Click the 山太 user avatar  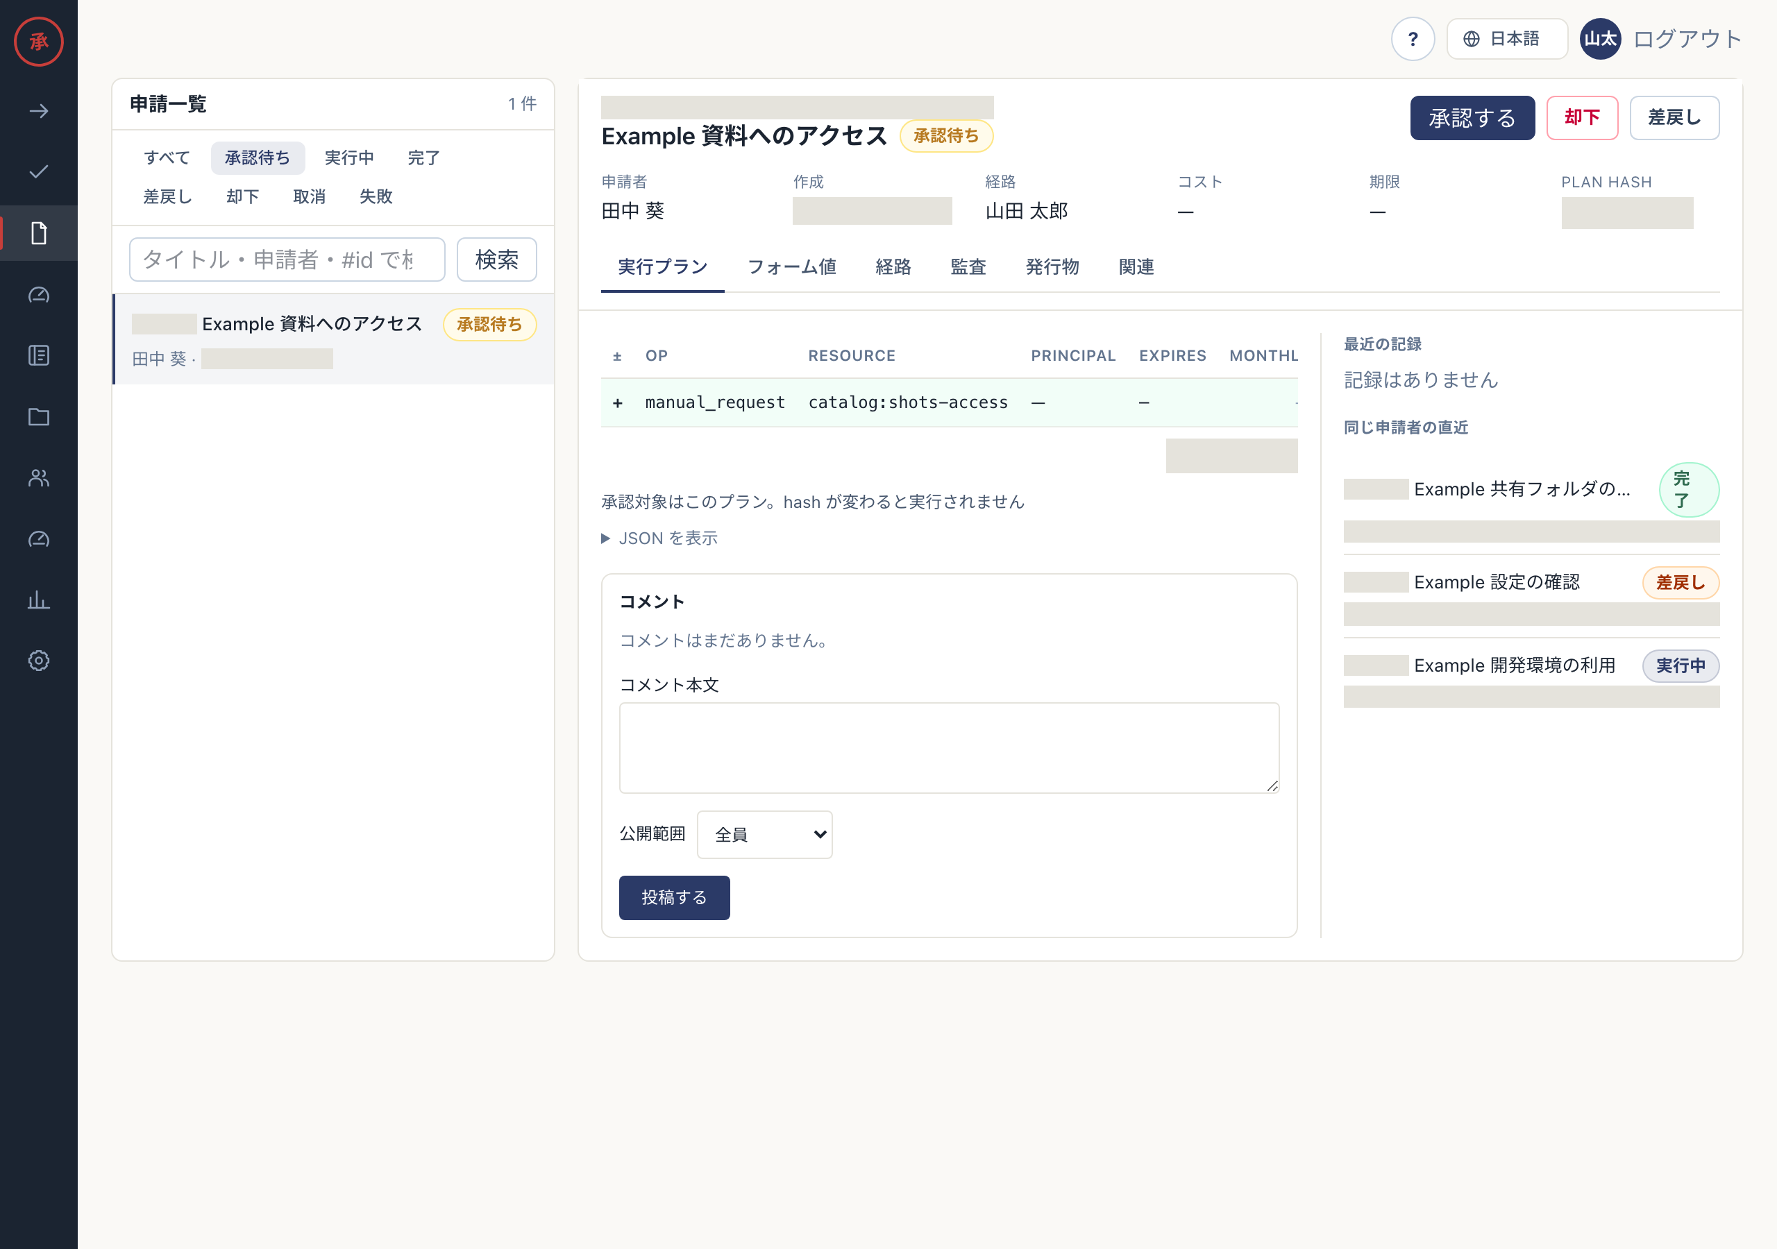(x=1600, y=39)
